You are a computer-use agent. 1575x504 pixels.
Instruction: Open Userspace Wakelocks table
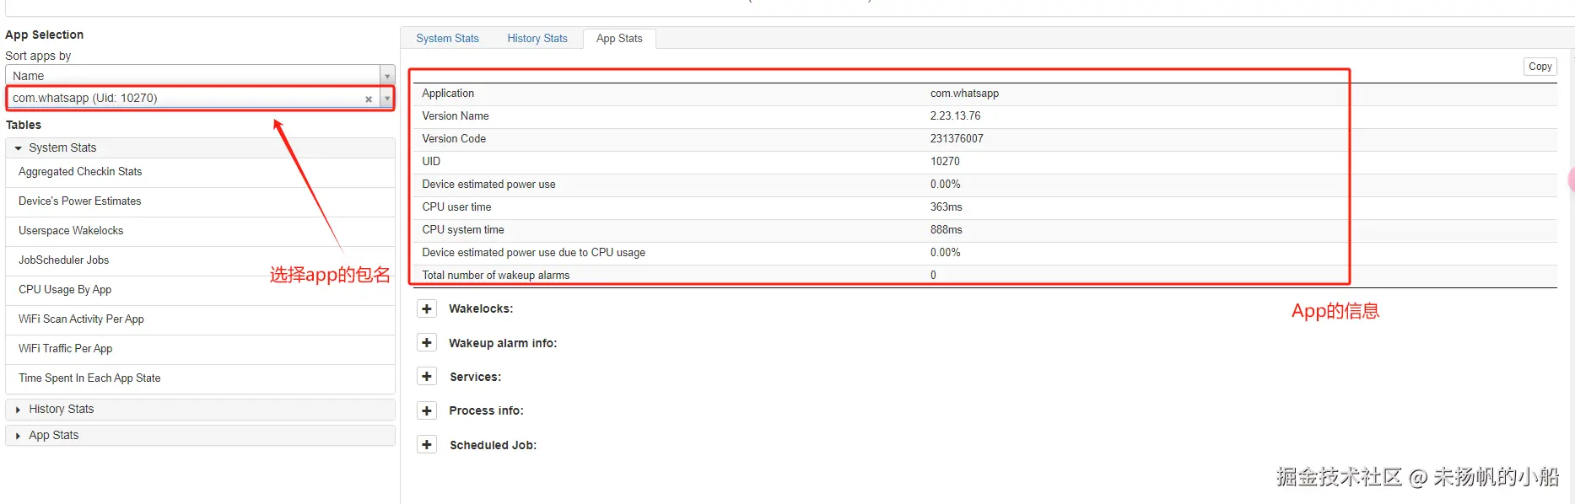click(x=200, y=231)
